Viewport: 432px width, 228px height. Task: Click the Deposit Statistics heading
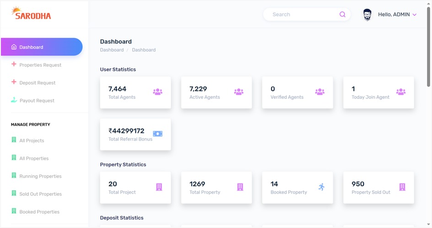(x=122, y=218)
